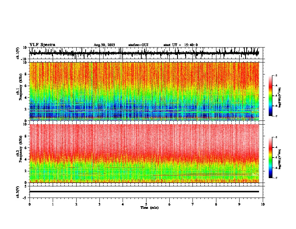This screenshot has width=296, height=229.
Task: Click the ch.3 black horizontal trace
Action: click(x=144, y=192)
